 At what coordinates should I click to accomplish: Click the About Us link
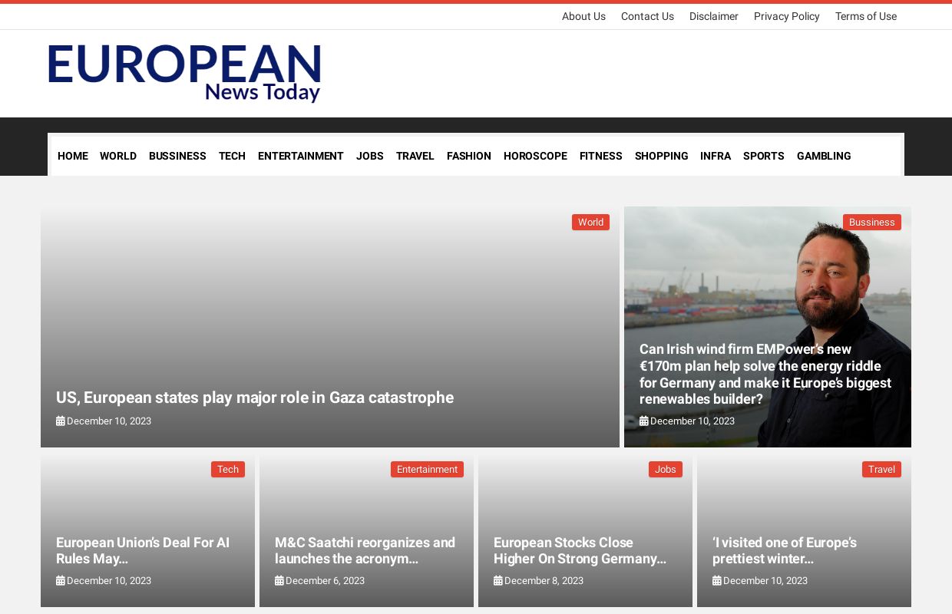pos(583,16)
